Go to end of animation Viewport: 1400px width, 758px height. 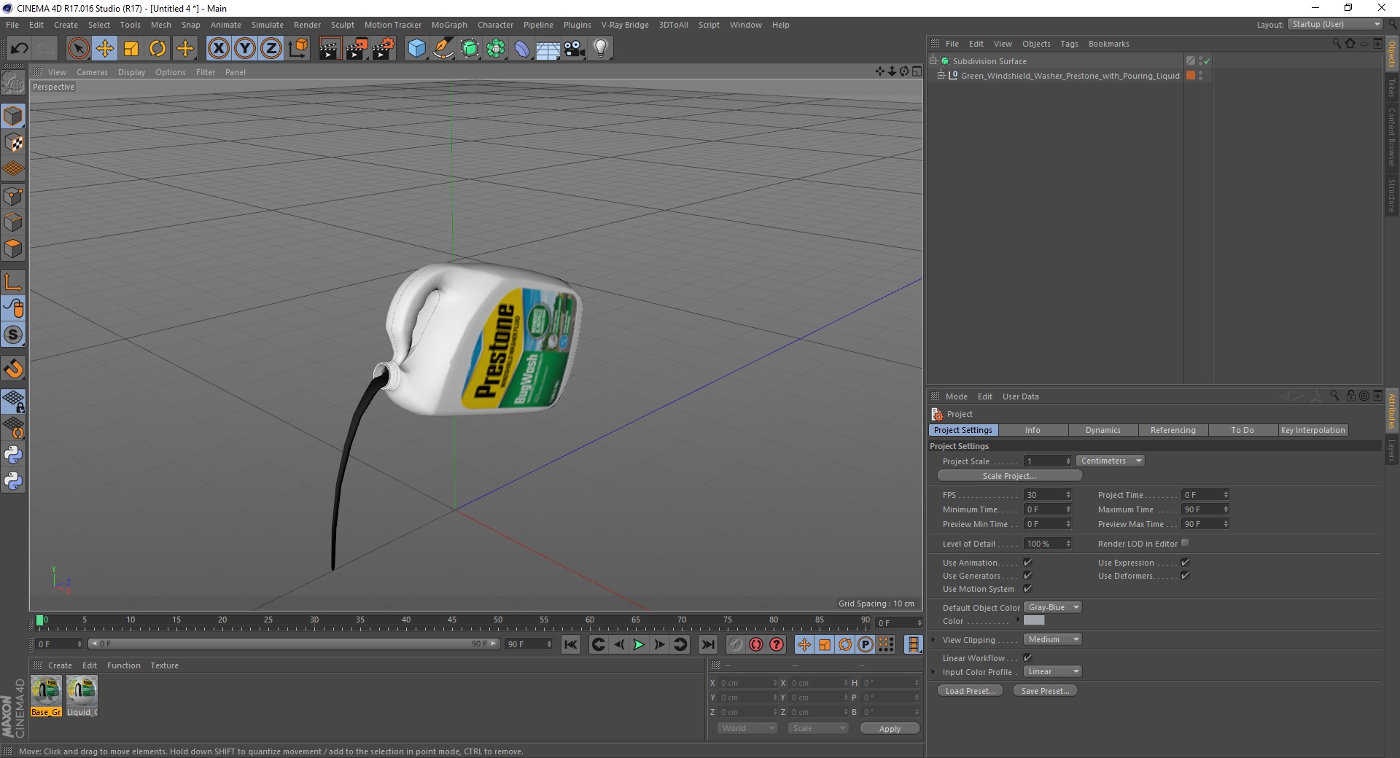pyautogui.click(x=708, y=644)
